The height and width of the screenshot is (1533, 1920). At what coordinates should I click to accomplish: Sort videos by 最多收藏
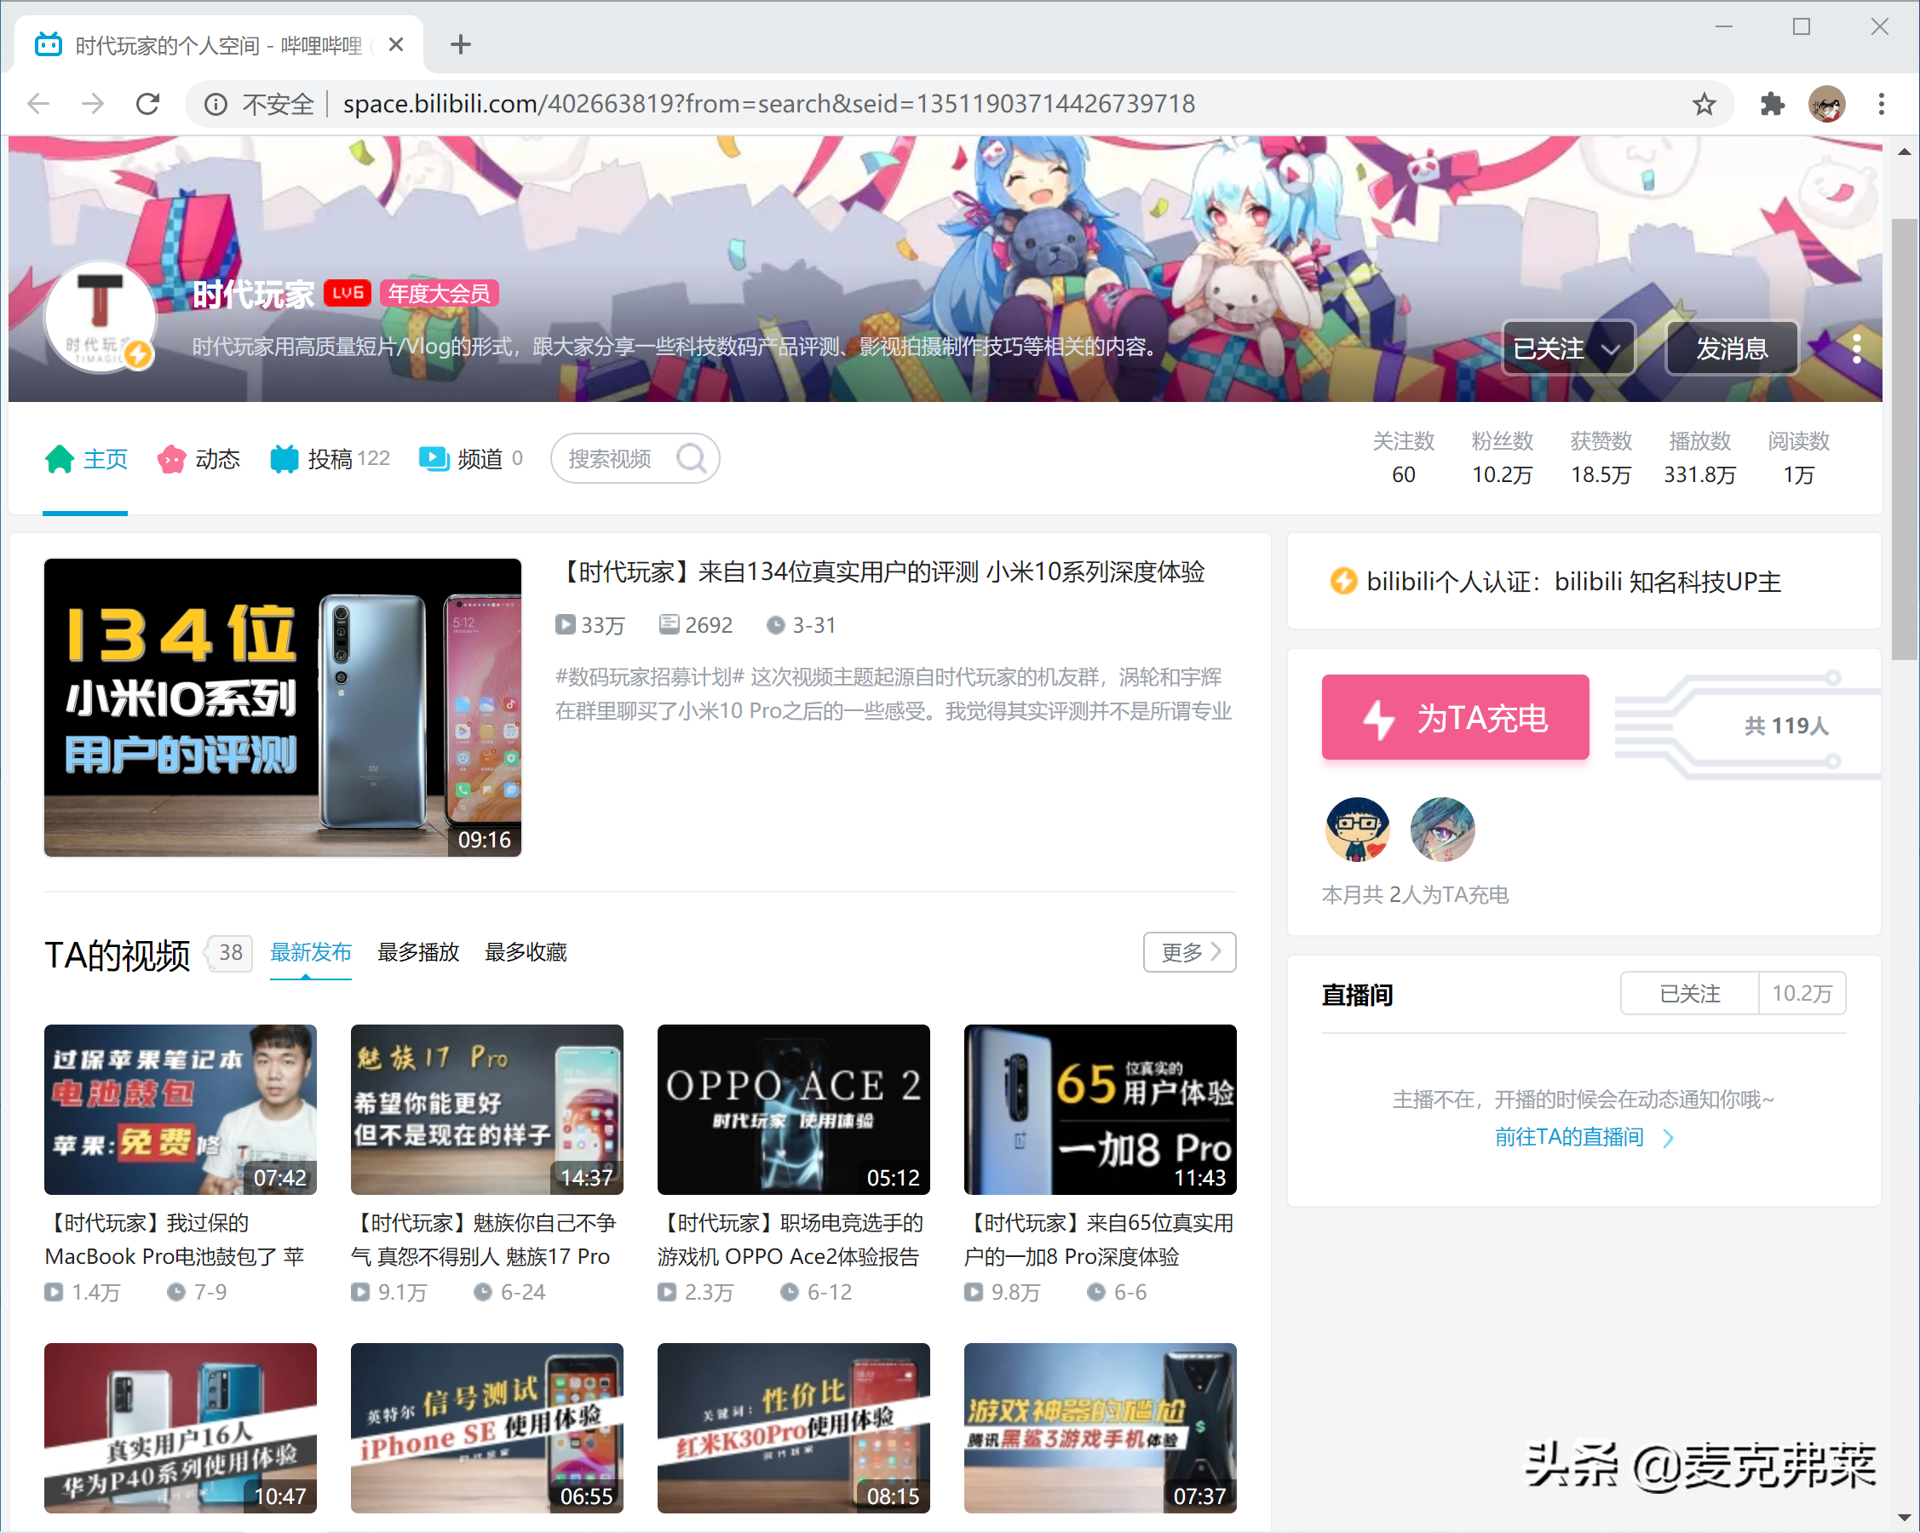coord(526,952)
